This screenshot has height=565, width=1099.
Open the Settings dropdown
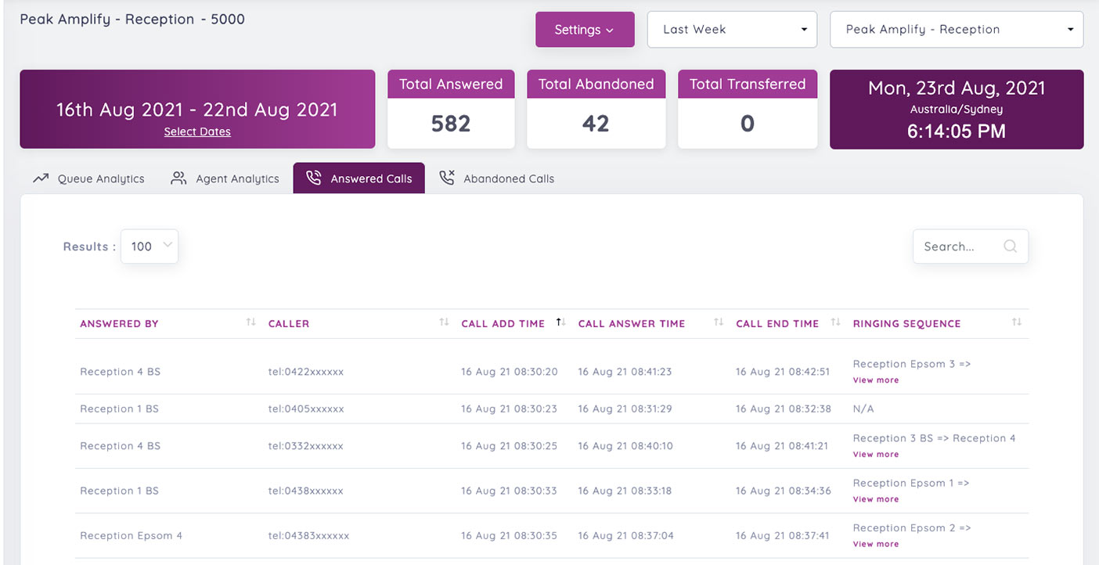point(585,29)
